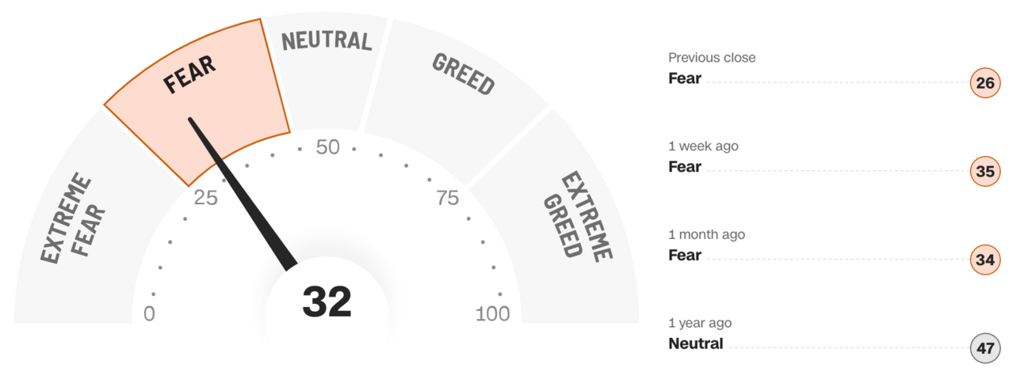The height and width of the screenshot is (368, 1024).
Task: Click the 75 mark on gauge scale
Action: tap(448, 198)
